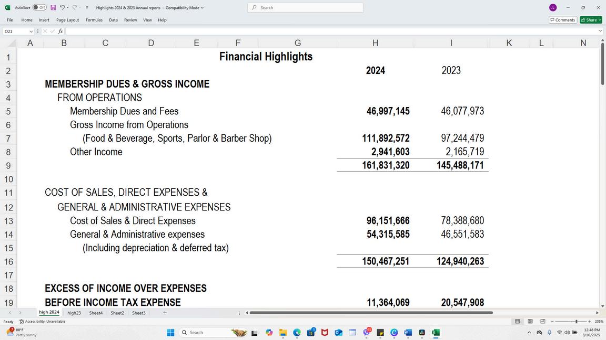Switch to Normal view icon
This screenshot has width=606, height=340.
click(517, 322)
